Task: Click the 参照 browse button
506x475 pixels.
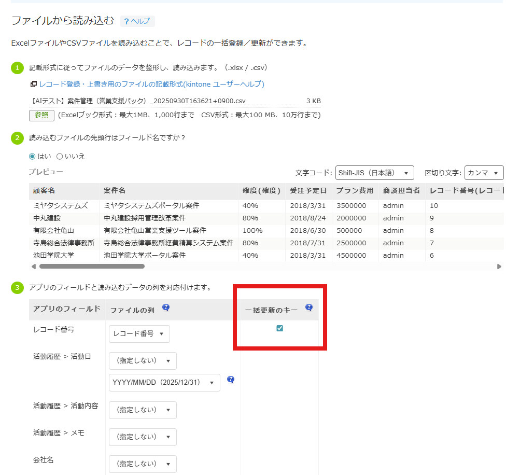Action: pos(41,115)
